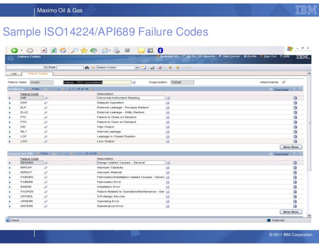Click the vertical scrollbar down arrow
The height and width of the screenshot is (247, 319).
pos(309,215)
